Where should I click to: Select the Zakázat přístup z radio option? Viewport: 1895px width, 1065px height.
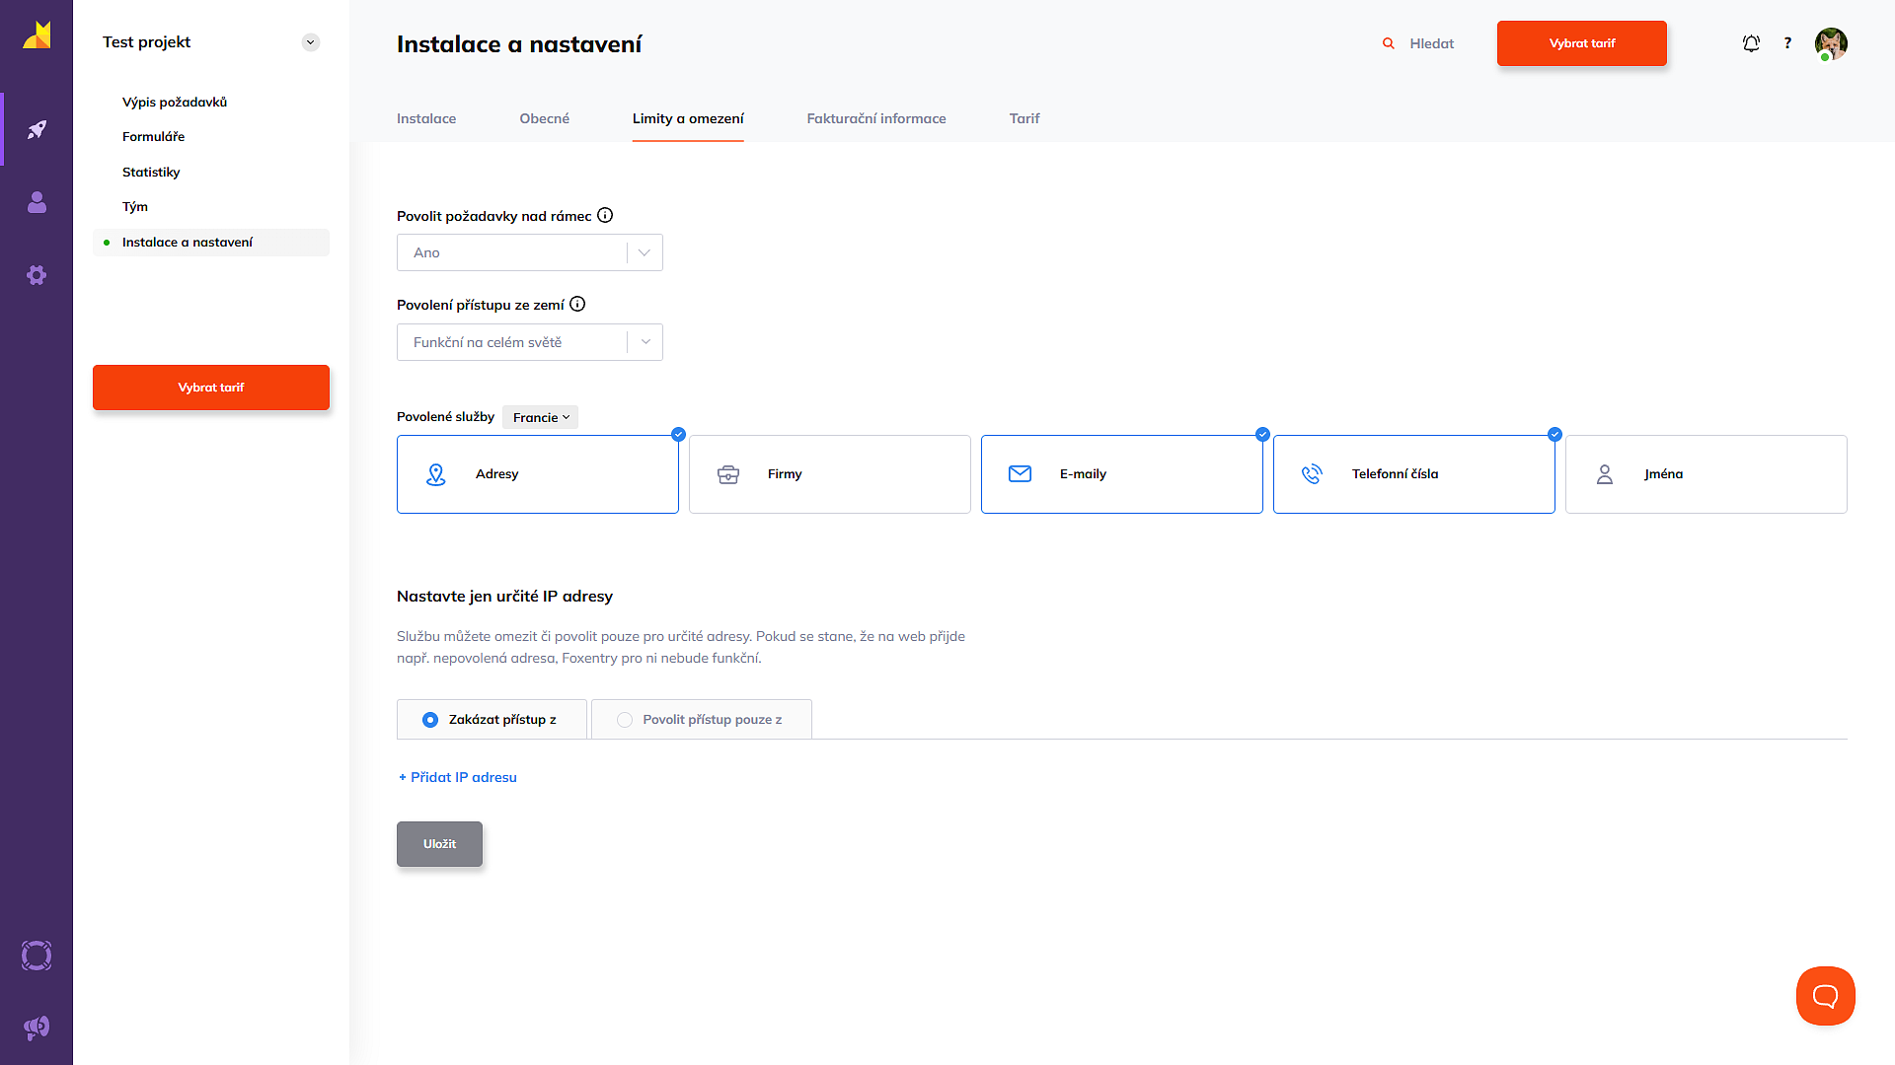pyautogui.click(x=430, y=720)
